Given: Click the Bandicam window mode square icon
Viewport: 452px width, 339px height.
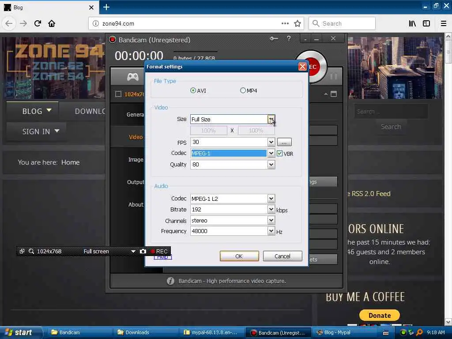Looking at the screenshot, I should pos(334,94).
